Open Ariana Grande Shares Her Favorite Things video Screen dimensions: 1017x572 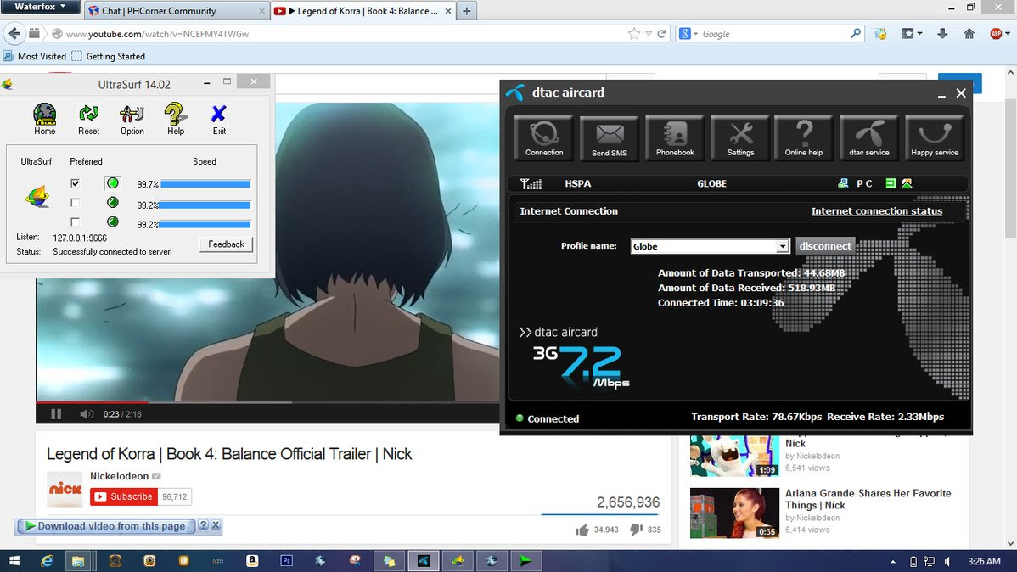868,499
